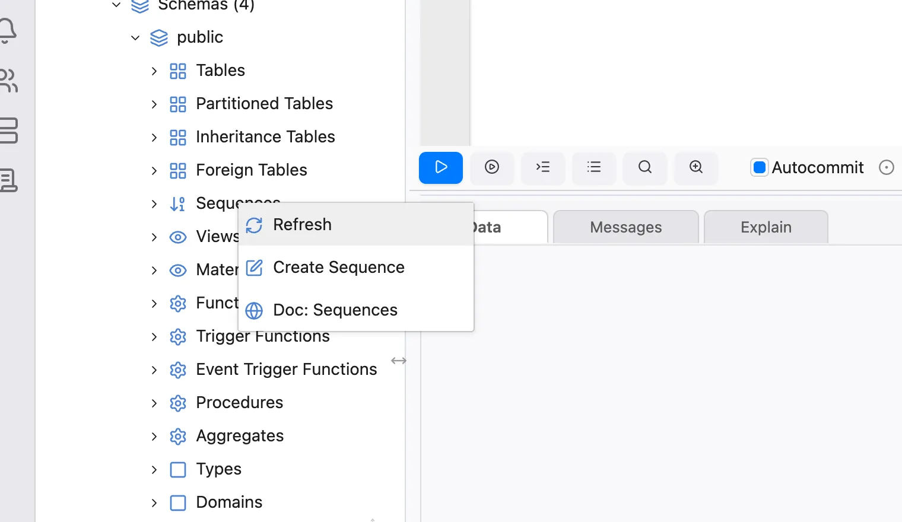Click the Partitioned Tables grid icon
Image resolution: width=902 pixels, height=522 pixels.
click(178, 104)
